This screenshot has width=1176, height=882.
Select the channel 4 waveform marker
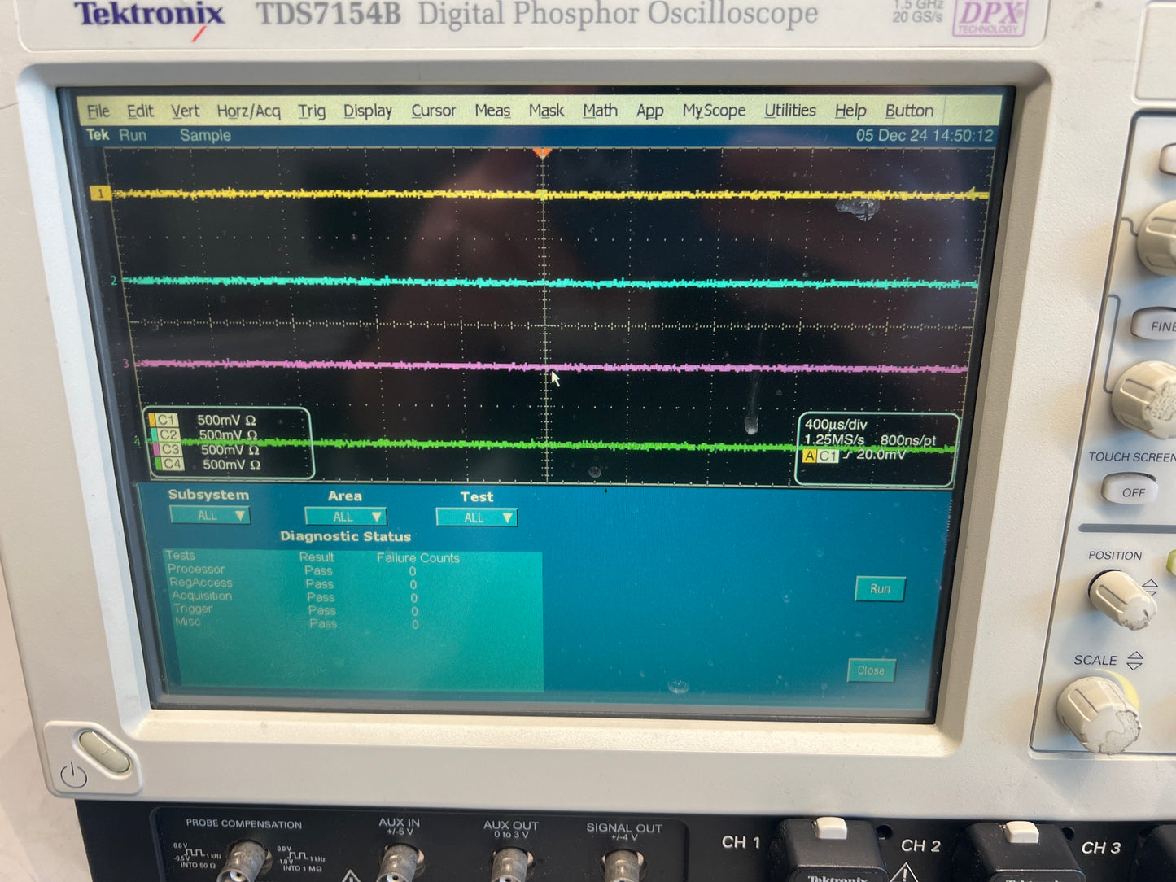tap(137, 442)
